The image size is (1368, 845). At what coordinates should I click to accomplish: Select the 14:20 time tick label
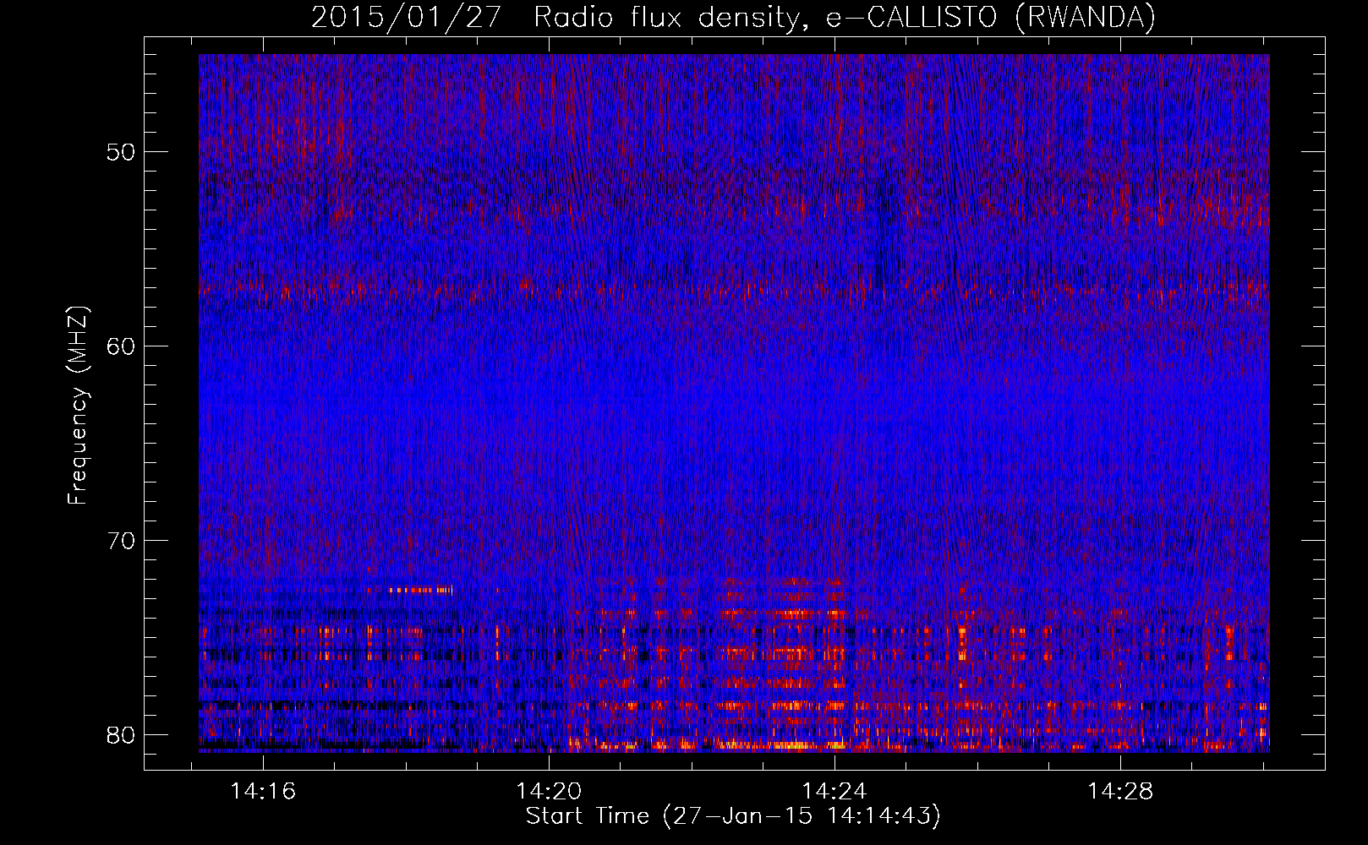549,791
